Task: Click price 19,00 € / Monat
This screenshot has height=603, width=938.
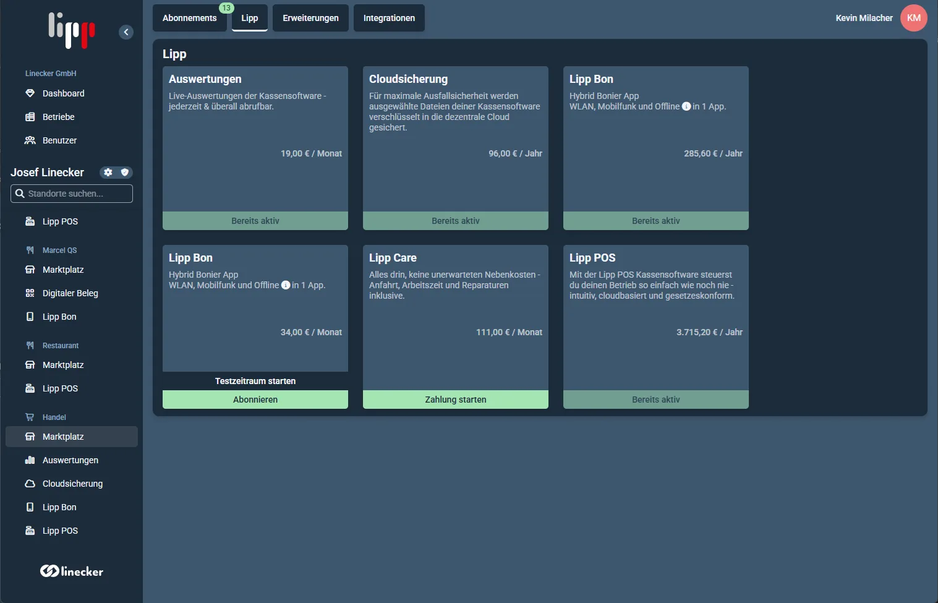Action: (x=311, y=153)
